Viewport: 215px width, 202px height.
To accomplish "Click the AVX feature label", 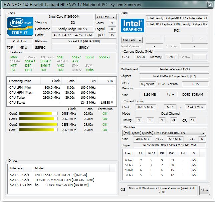I will click(75, 61).
